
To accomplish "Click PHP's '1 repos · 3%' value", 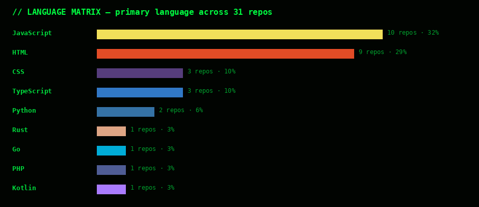I will (x=152, y=168).
